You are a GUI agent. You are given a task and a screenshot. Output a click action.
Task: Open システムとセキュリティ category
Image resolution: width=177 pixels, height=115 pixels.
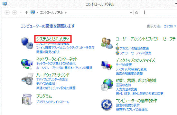pos(53,39)
